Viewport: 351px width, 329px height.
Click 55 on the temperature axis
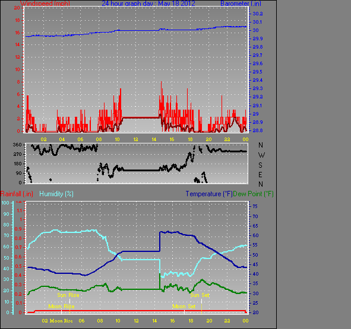pos(255,245)
